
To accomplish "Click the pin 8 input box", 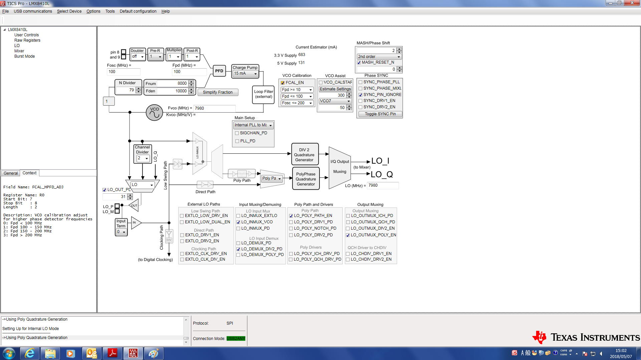I will (124, 52).
